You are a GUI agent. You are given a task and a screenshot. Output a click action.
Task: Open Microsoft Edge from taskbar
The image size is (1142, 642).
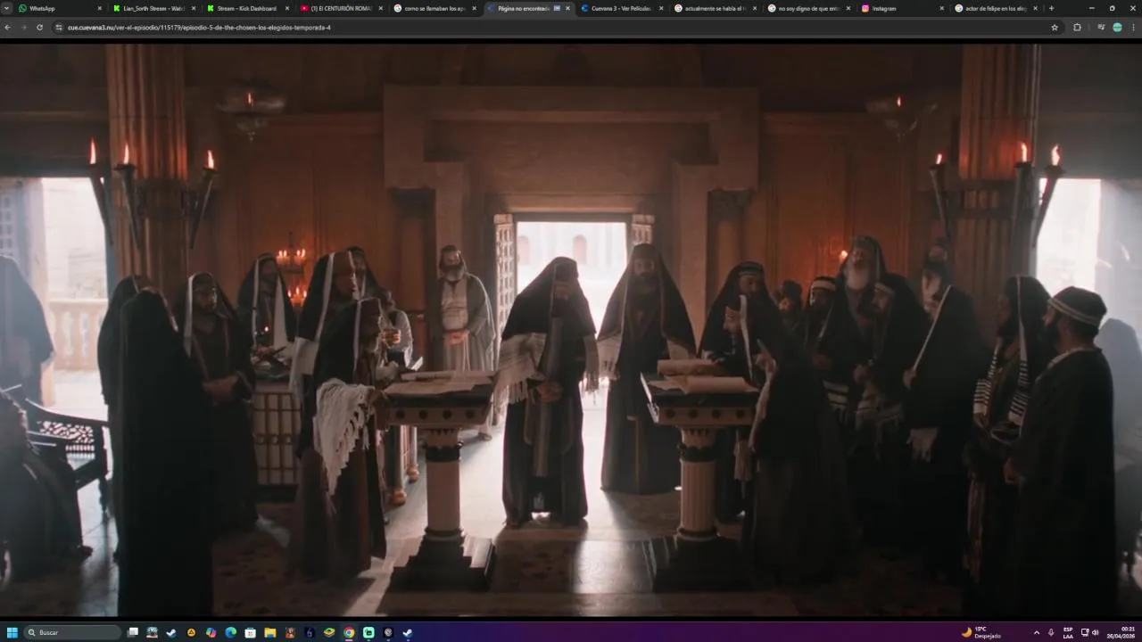click(230, 632)
